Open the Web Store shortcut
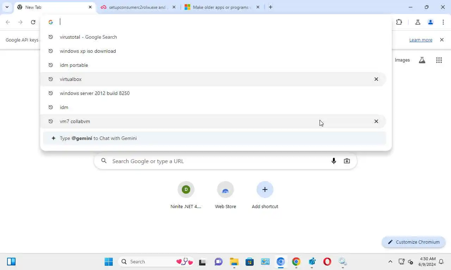The width and height of the screenshot is (451, 270). [225, 195]
